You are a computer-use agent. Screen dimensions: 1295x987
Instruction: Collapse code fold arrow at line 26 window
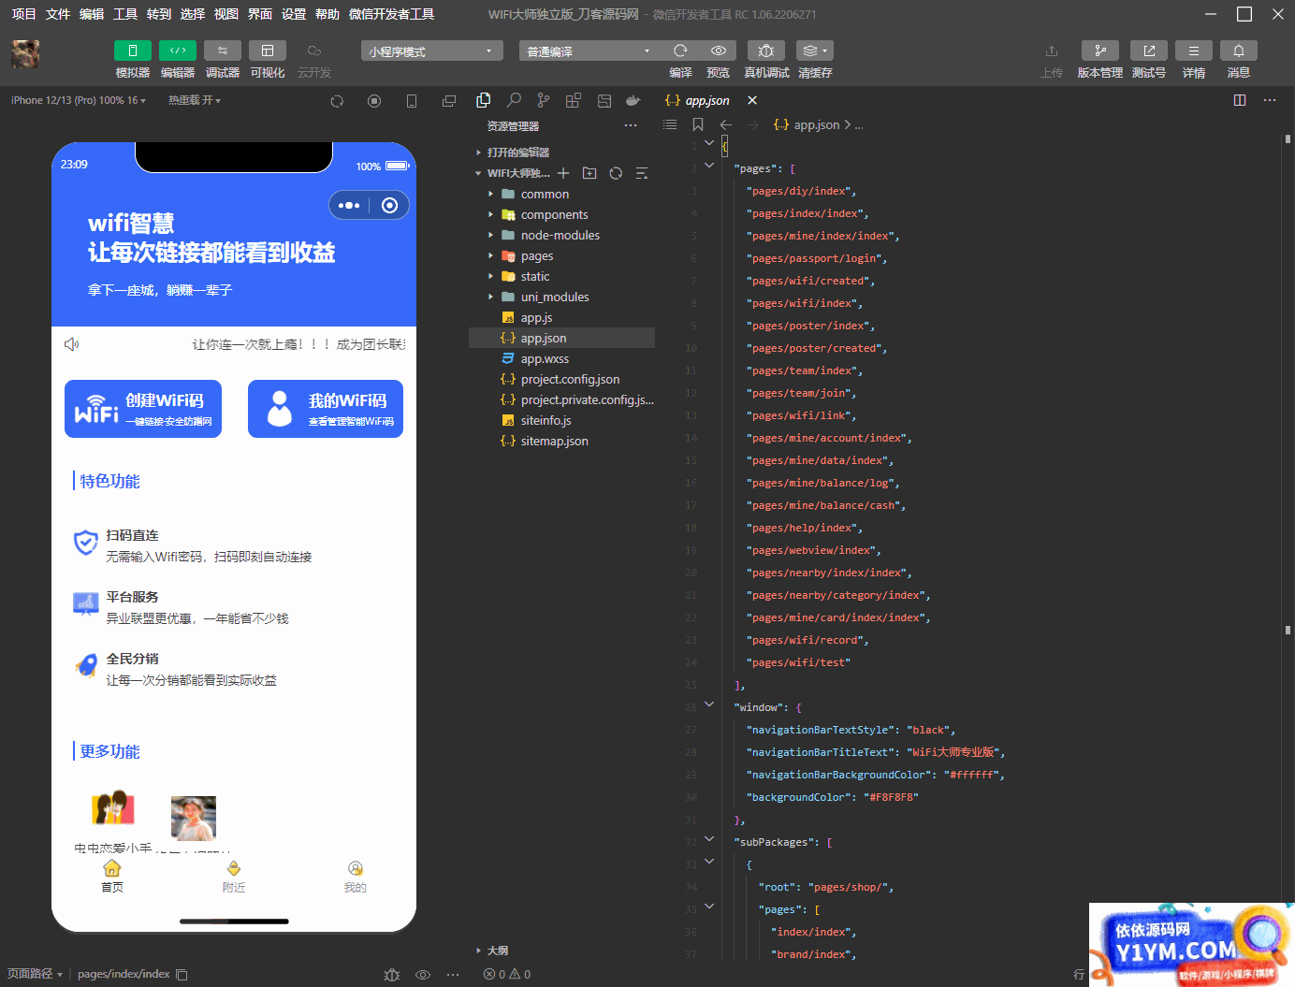point(709,704)
